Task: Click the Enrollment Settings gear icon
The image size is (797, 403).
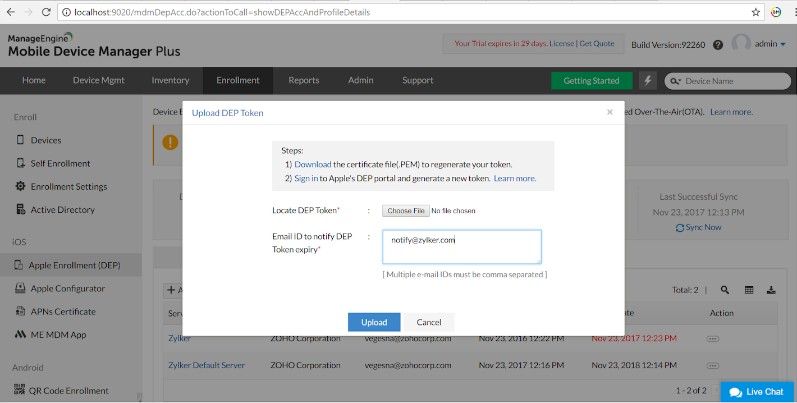Action: (x=20, y=186)
